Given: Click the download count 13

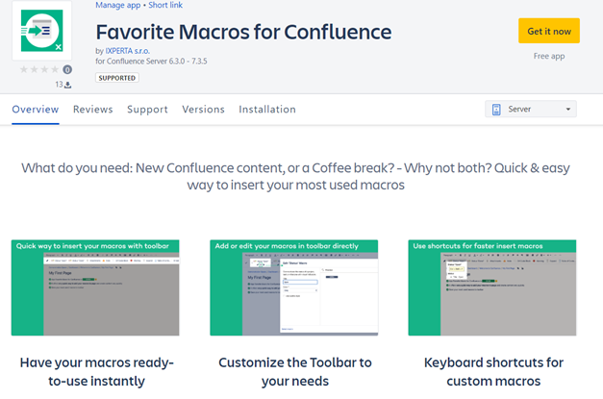Looking at the screenshot, I should [59, 85].
